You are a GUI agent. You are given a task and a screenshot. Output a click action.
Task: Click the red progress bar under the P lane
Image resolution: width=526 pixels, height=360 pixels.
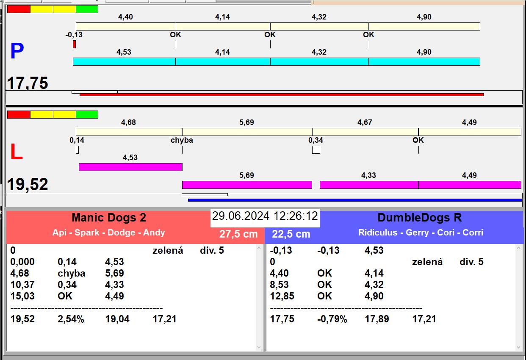(x=282, y=94)
